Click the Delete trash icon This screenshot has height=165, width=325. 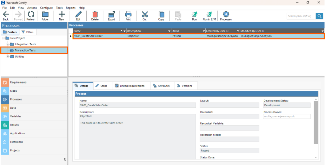click(x=95, y=16)
